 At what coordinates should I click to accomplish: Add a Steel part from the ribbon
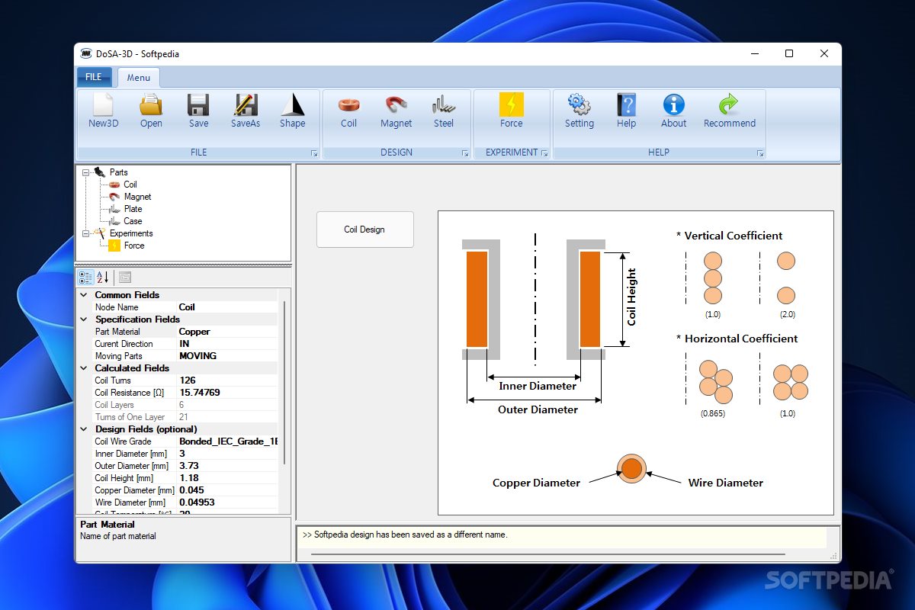443,104
